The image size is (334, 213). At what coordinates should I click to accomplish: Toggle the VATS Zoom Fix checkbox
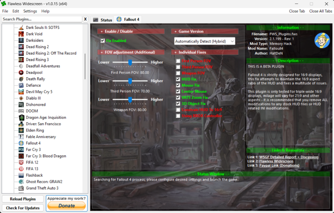click(178, 98)
